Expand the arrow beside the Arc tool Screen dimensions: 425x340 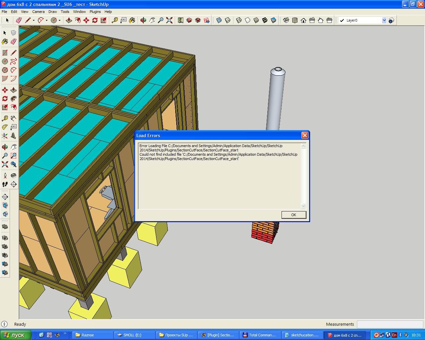pyautogui.click(x=46, y=20)
